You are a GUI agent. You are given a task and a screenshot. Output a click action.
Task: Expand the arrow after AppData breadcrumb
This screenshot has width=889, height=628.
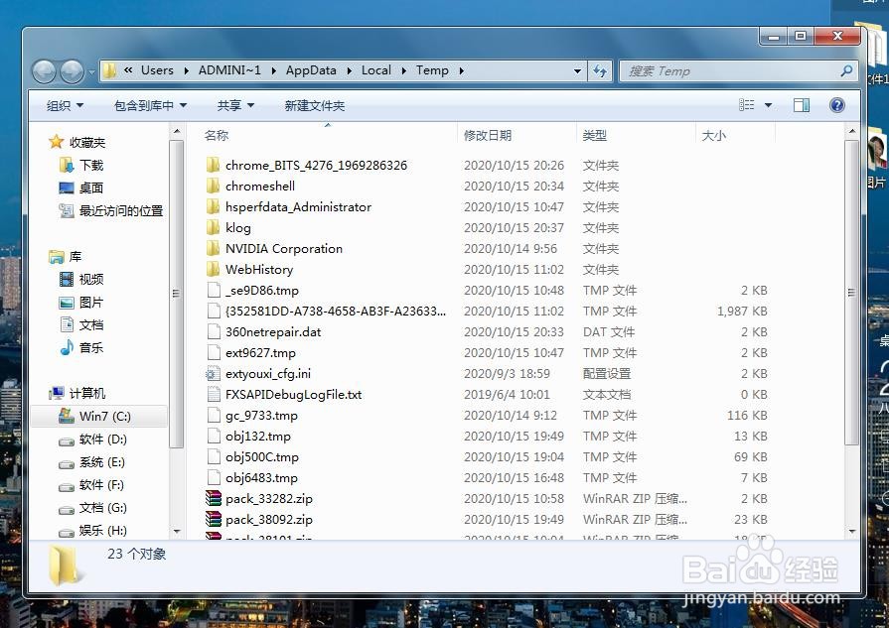click(349, 70)
